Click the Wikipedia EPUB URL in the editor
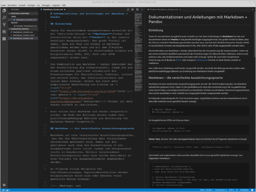 pyautogui.click(x=87, y=91)
